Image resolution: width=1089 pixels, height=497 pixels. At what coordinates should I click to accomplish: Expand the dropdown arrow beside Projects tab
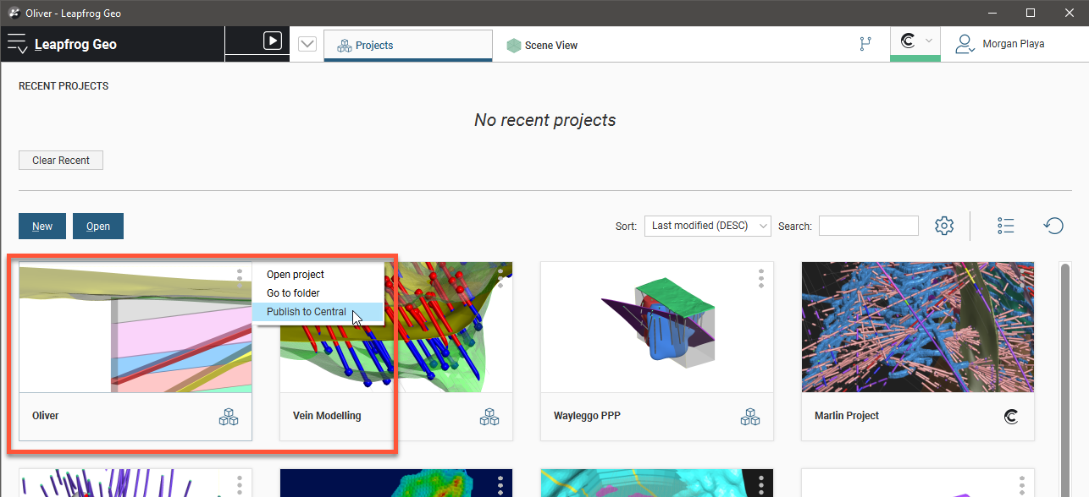tap(307, 44)
